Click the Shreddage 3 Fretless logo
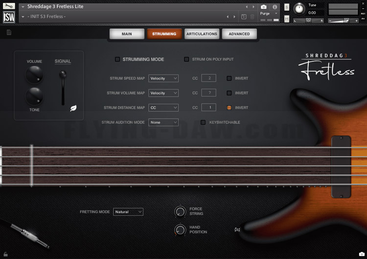Image resolution: width=367 pixels, height=259 pixels. 326,67
